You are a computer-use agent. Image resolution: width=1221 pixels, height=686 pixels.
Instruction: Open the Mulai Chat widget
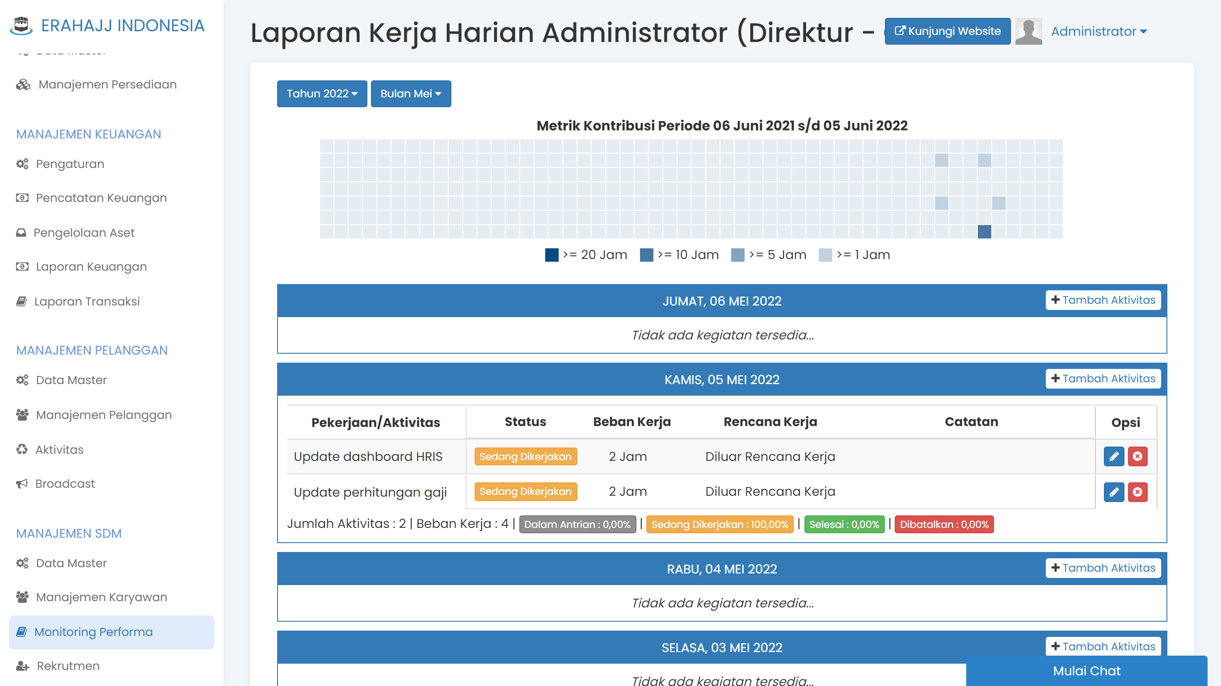coord(1086,671)
